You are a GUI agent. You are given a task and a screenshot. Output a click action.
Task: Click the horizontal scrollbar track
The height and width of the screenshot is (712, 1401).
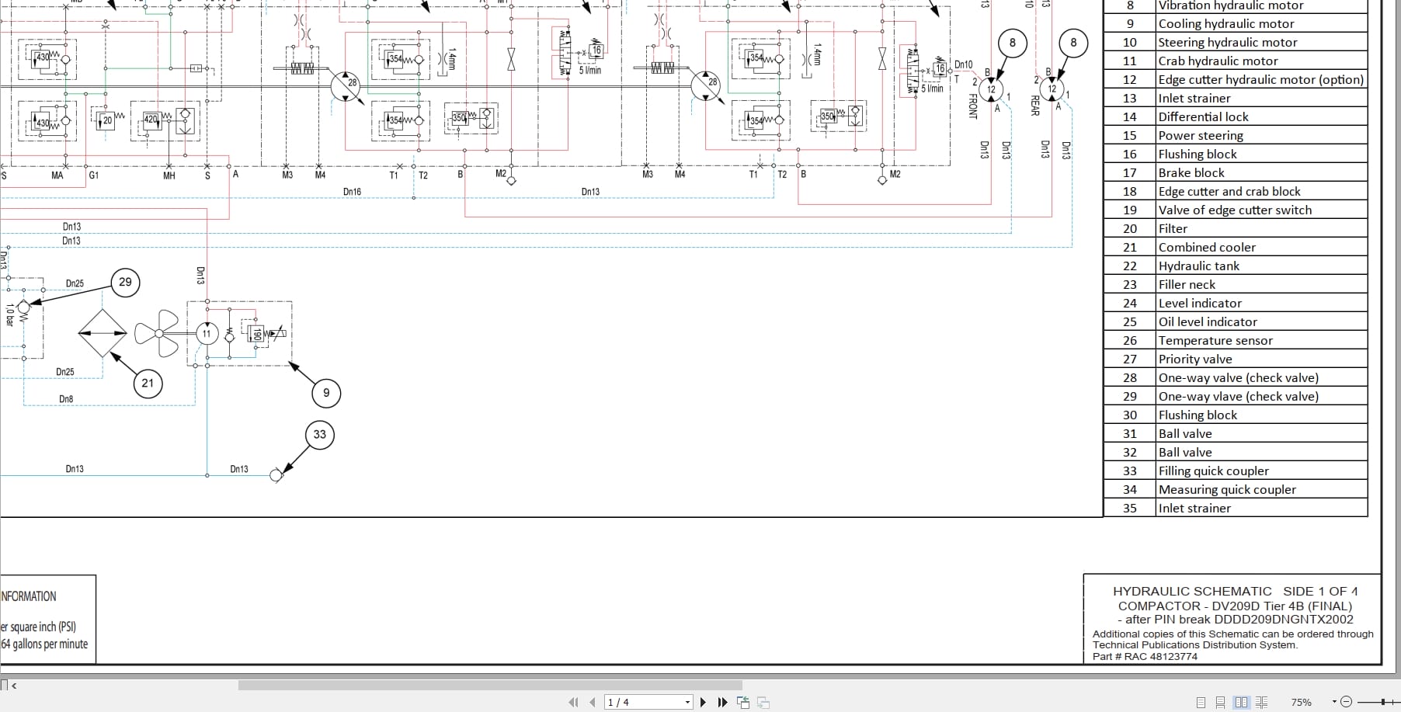[x=466, y=686]
